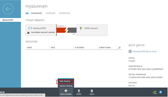Image resolution: width=168 pixels, height=97 pixels.
Task: Click the subscription ID value
Action: pyautogui.click(x=146, y=69)
